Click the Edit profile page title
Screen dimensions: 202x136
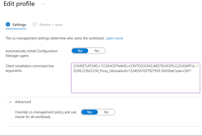pos(19,4)
